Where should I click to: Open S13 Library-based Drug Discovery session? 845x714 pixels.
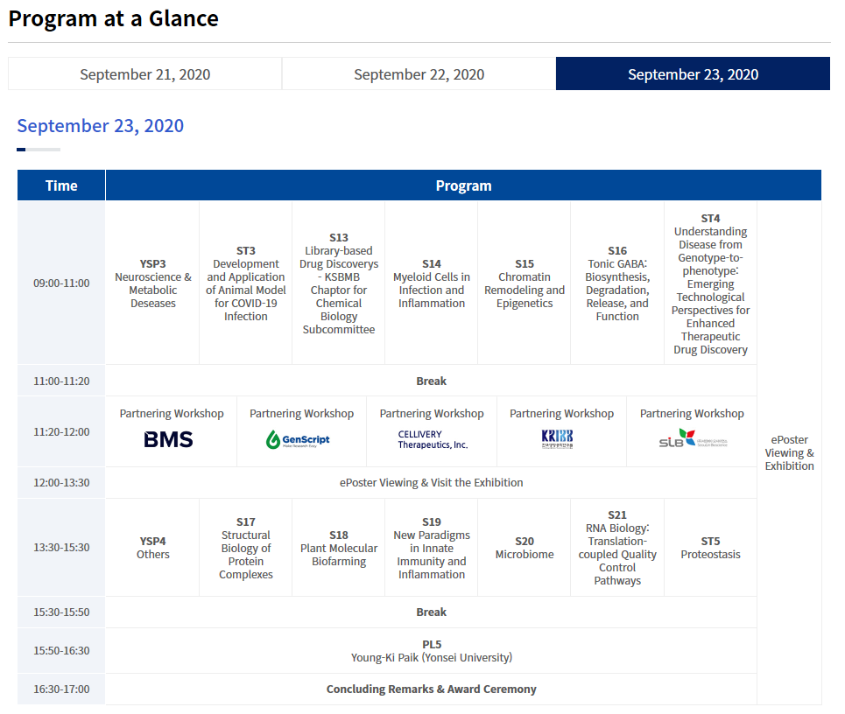point(339,283)
